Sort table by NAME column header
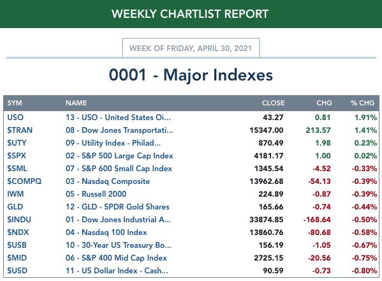The image size is (382, 281). coord(77,103)
